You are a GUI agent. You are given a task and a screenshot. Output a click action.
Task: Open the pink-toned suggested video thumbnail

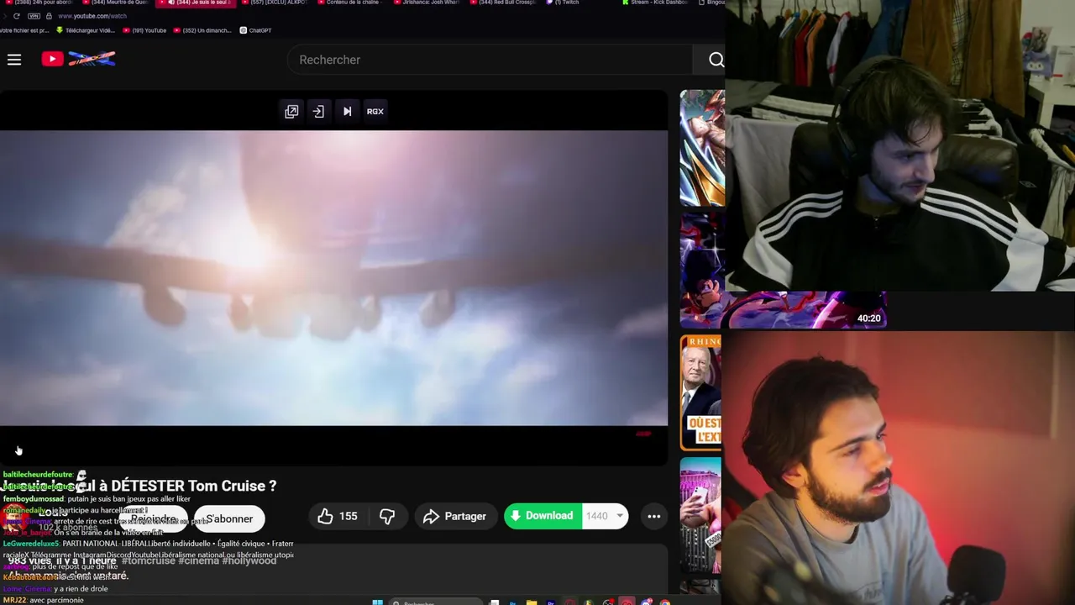coord(700,515)
